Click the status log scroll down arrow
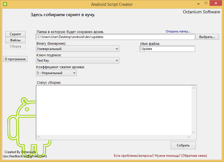 pyautogui.click(x=194, y=132)
